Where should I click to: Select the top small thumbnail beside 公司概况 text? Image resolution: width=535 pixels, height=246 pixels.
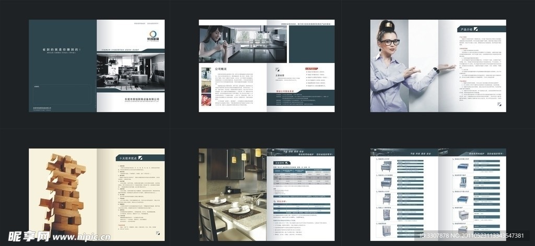(x=206, y=73)
